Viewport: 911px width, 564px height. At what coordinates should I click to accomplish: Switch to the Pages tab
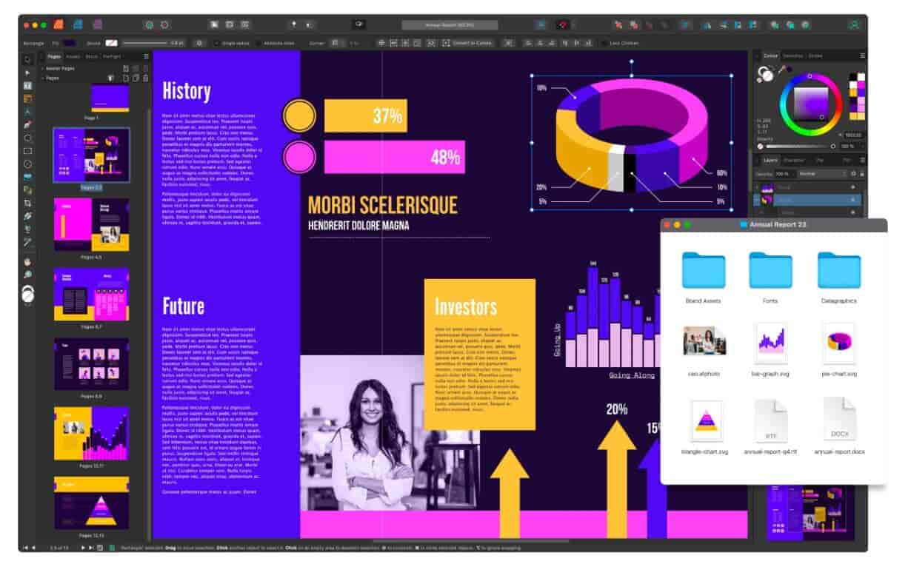[54, 56]
